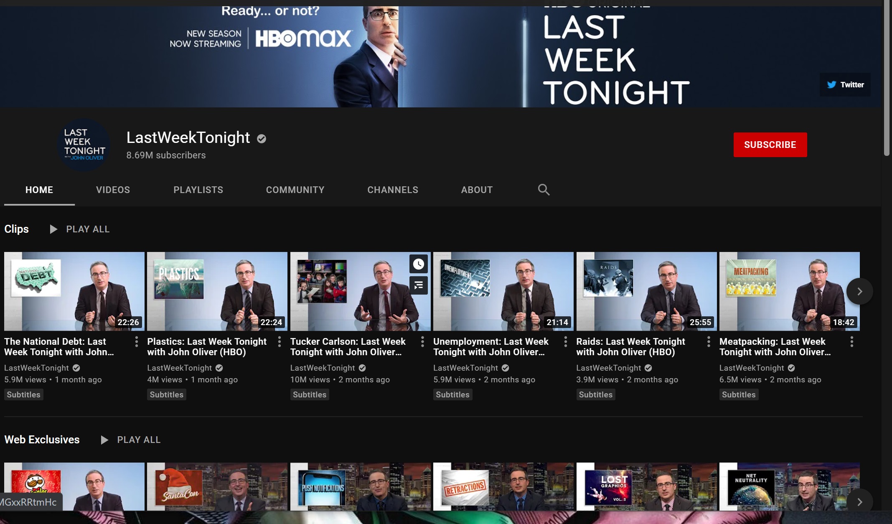
Task: Switch to the Videos tab
Action: click(113, 190)
